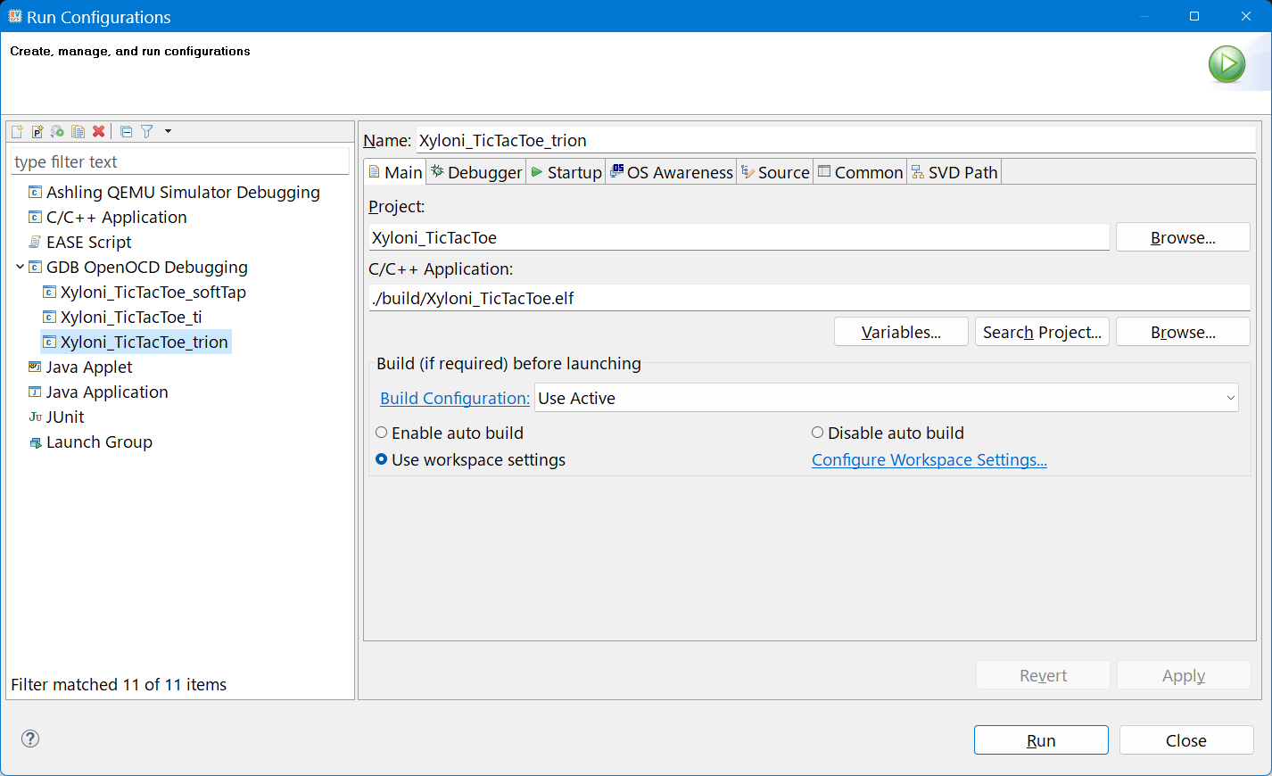Click the New launch configuration icon

pos(17,131)
